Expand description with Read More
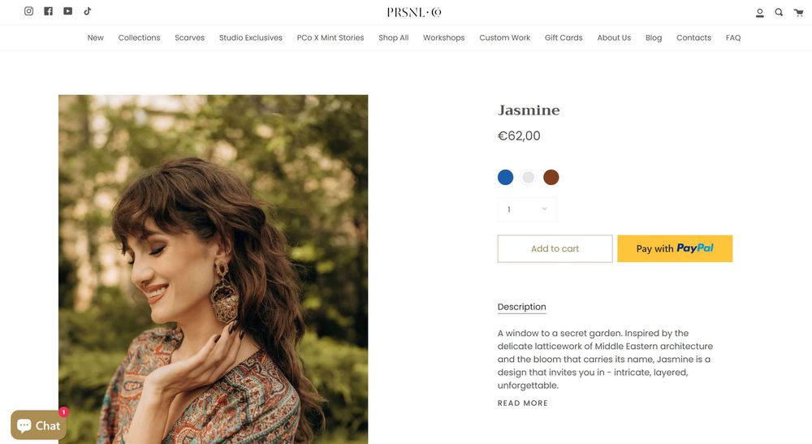The width and height of the screenshot is (812, 444). click(523, 403)
